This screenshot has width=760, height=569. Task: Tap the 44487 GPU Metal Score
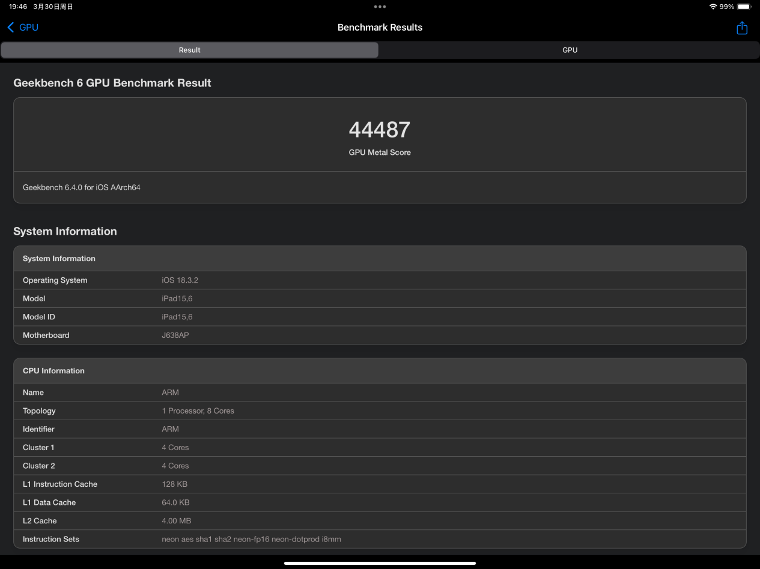(380, 130)
